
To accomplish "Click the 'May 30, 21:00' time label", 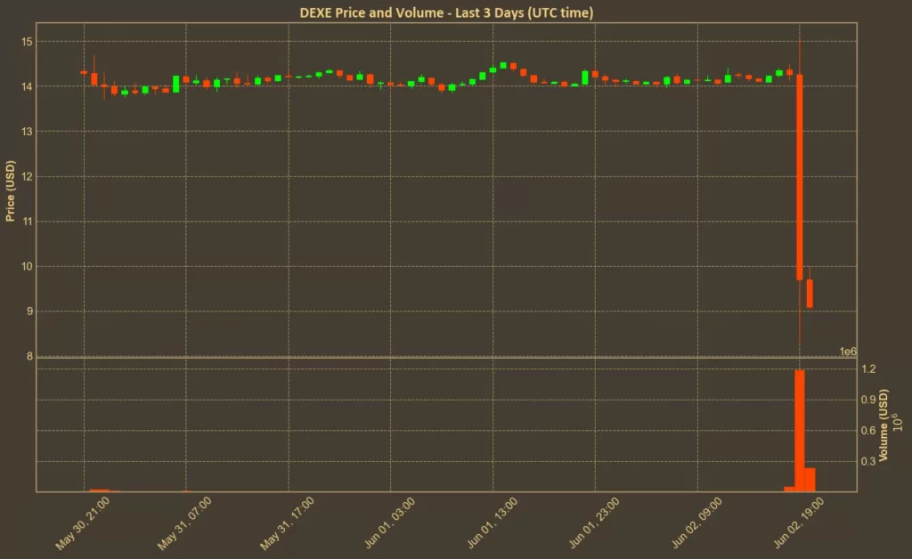I will pos(82,523).
